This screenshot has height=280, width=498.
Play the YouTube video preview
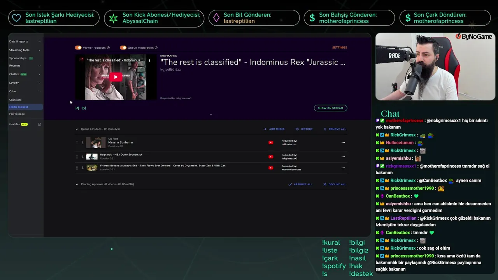[116, 77]
